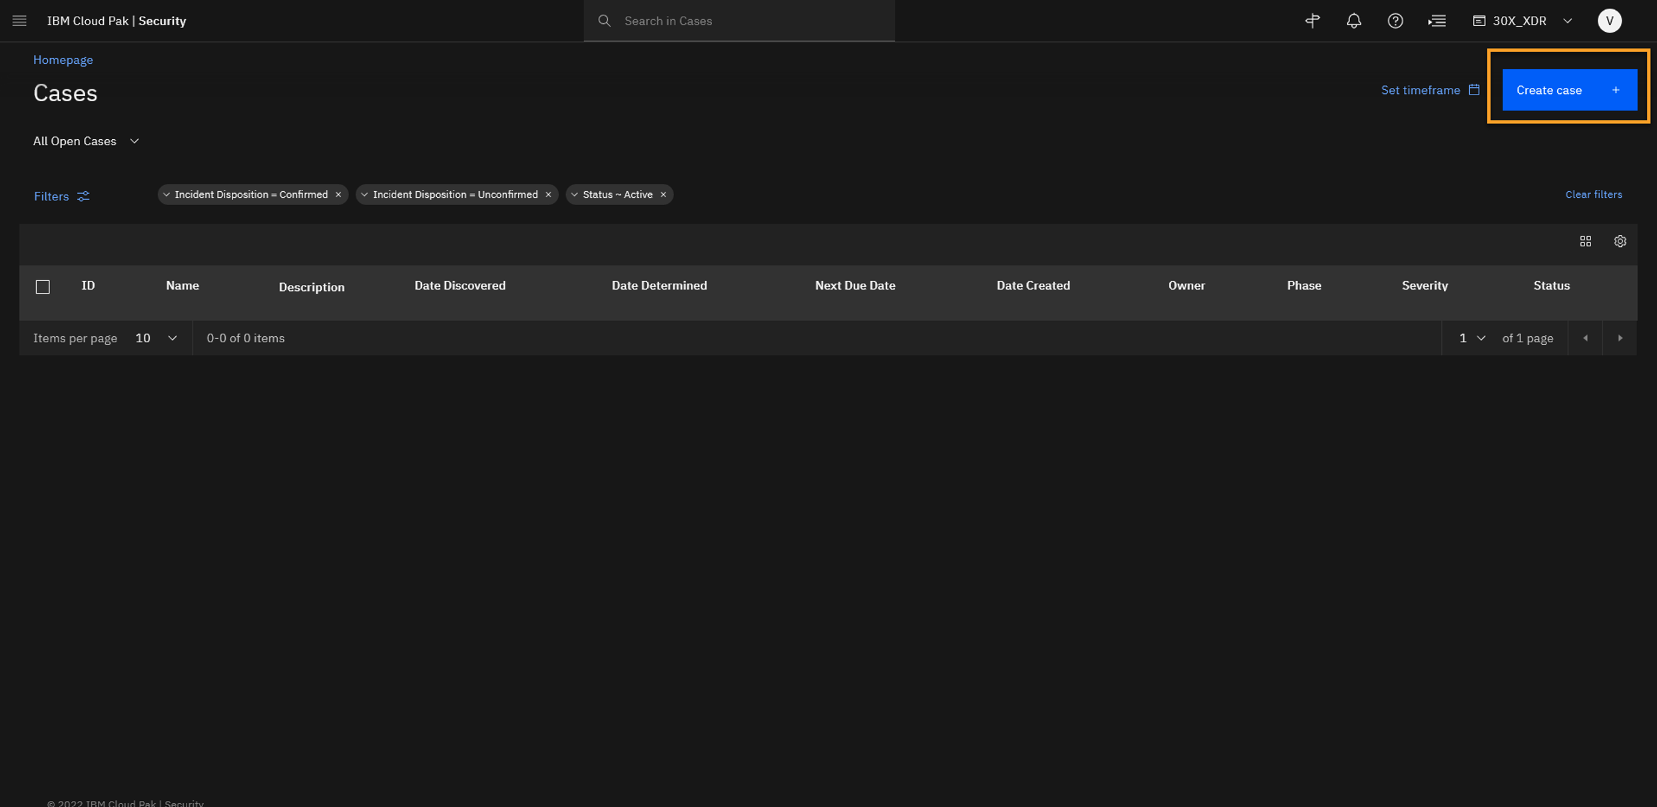Image resolution: width=1657 pixels, height=807 pixels.
Task: Open Items per page dropdown
Action: [157, 338]
